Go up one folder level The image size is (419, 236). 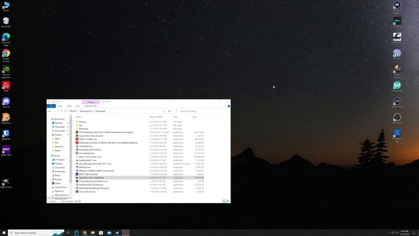[62, 111]
